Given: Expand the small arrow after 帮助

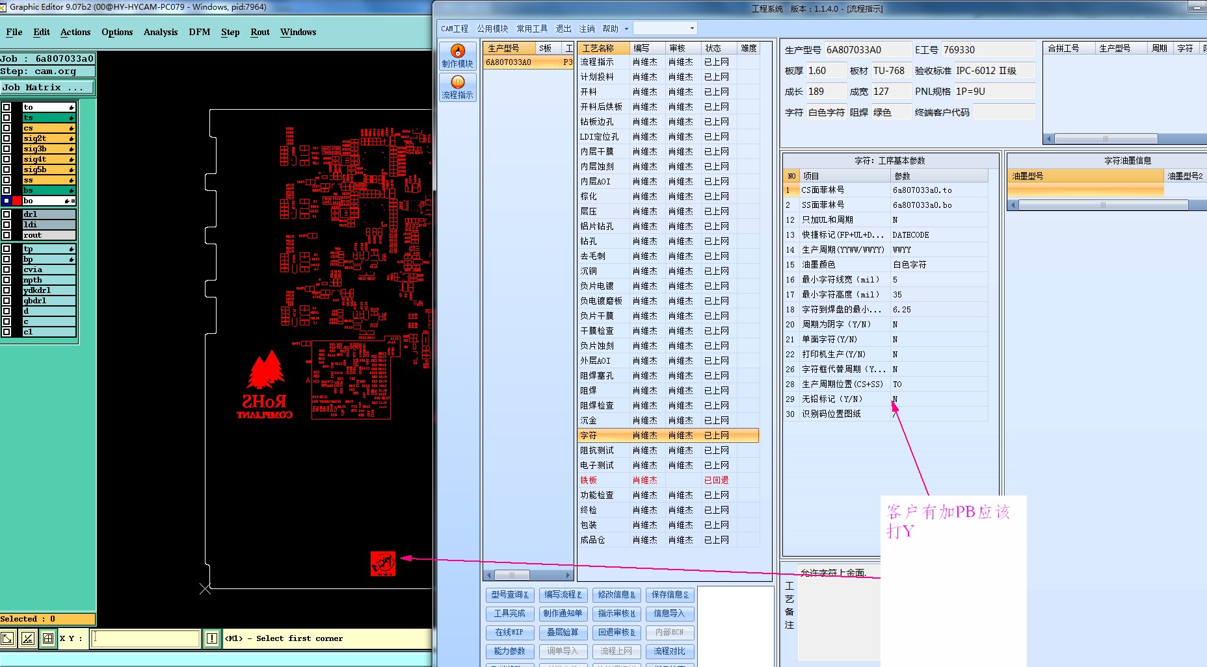Looking at the screenshot, I should (x=626, y=29).
